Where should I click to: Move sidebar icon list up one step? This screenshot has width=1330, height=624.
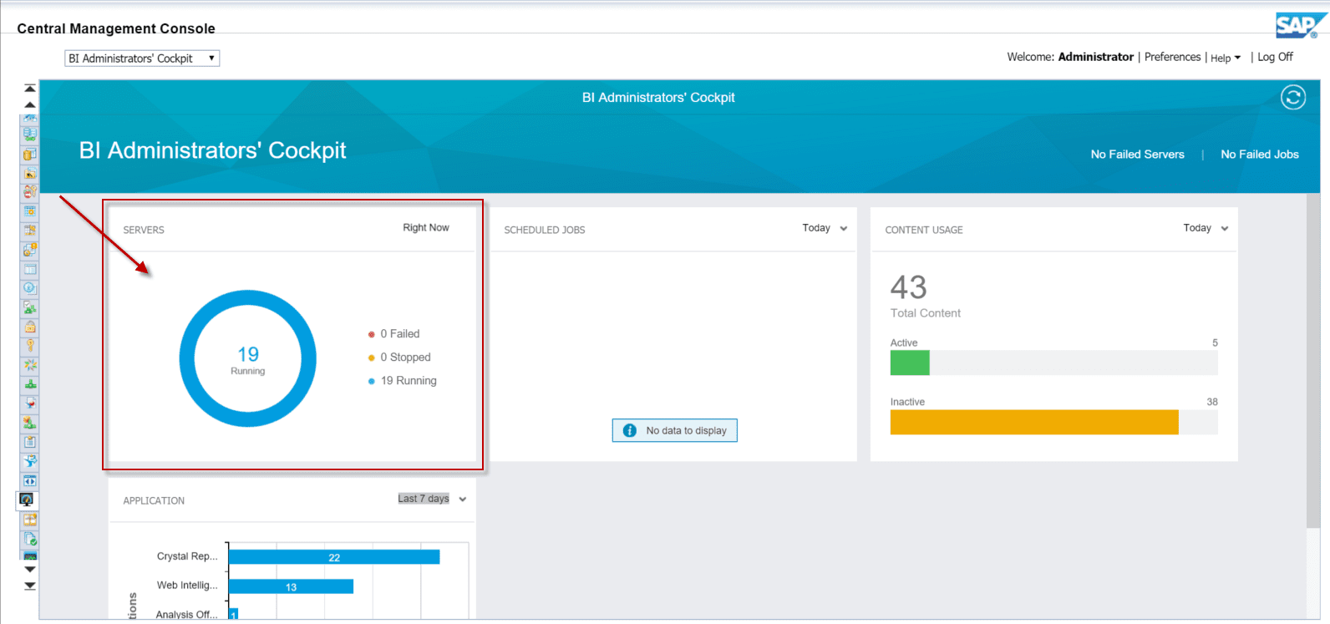click(x=30, y=104)
